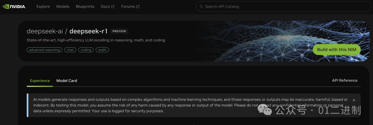The height and width of the screenshot is (125, 373).
Task: Go to the Models page
Action: [63, 7]
